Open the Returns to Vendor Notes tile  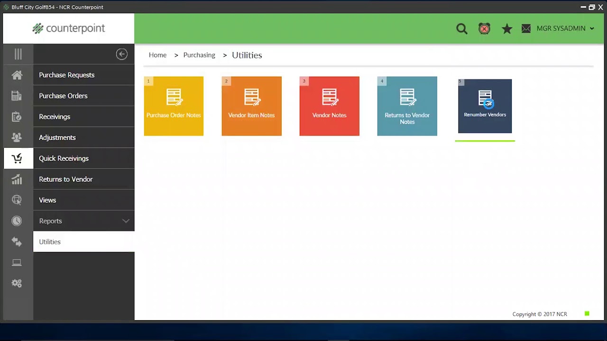pos(407,106)
